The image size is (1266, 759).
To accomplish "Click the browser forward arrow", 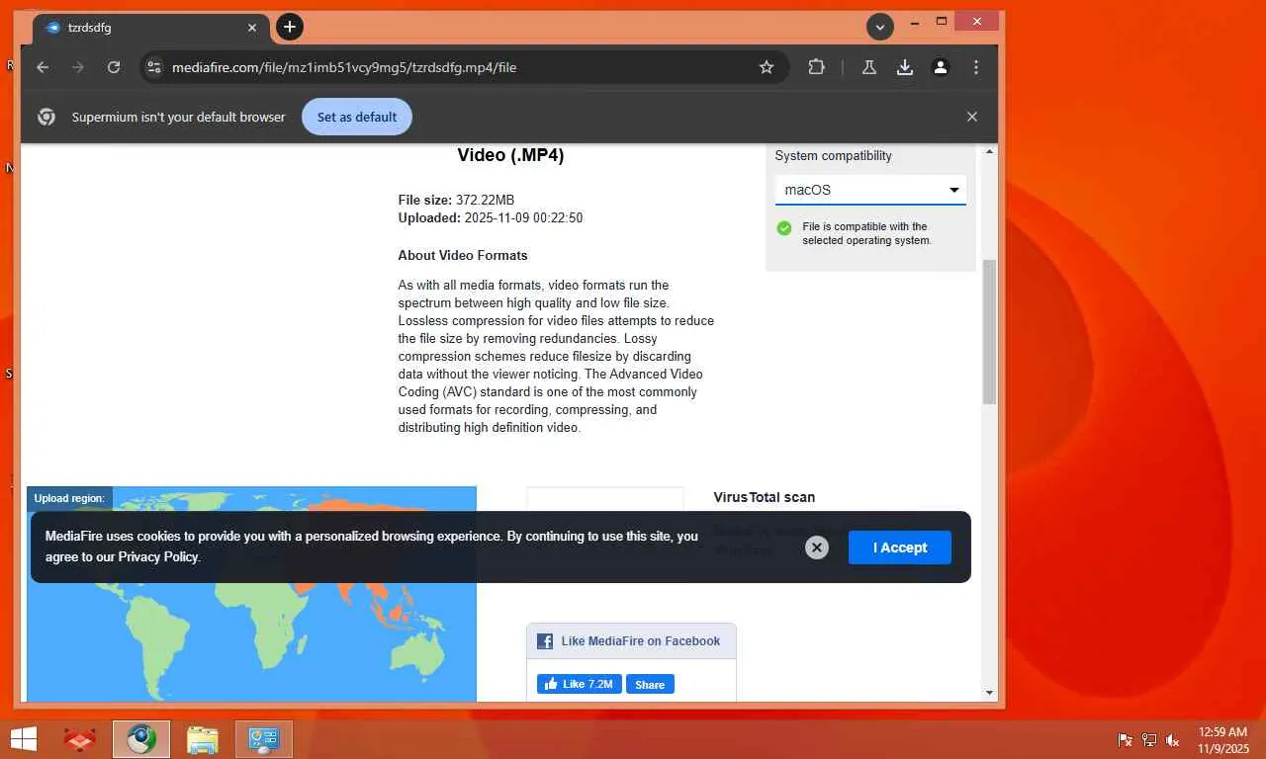I will (x=78, y=67).
